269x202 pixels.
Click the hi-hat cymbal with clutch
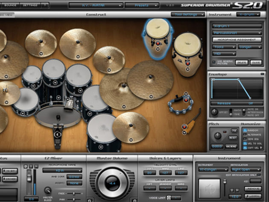tap(8, 93)
